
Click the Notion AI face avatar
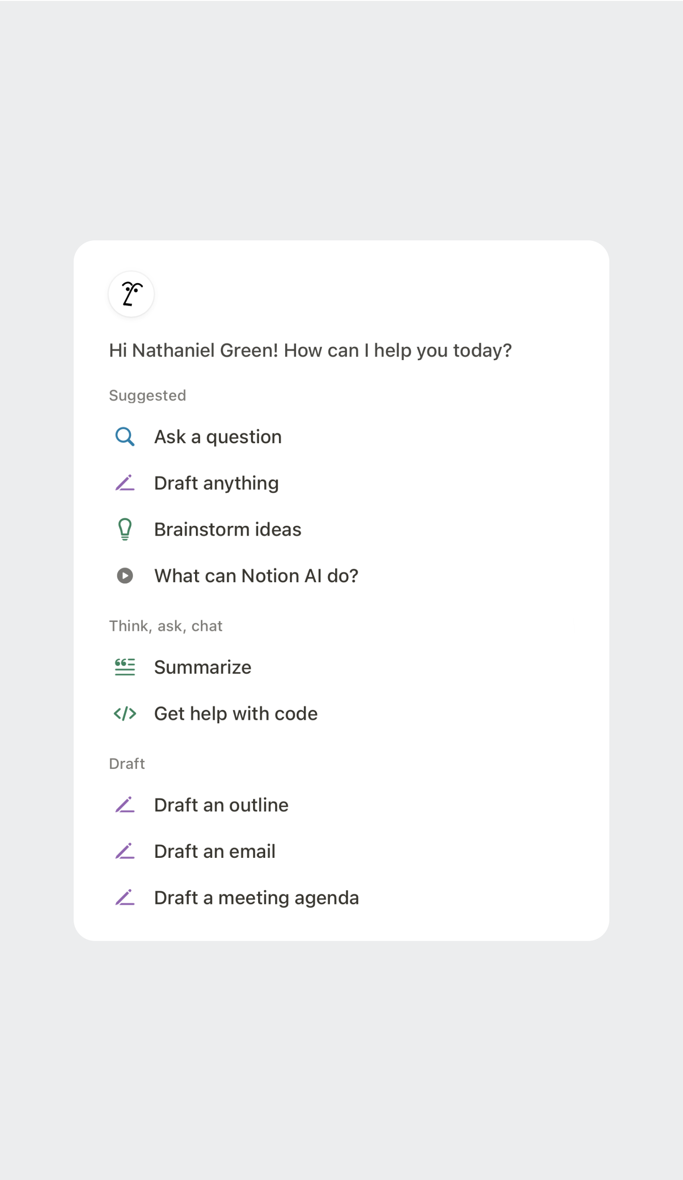pyautogui.click(x=131, y=294)
